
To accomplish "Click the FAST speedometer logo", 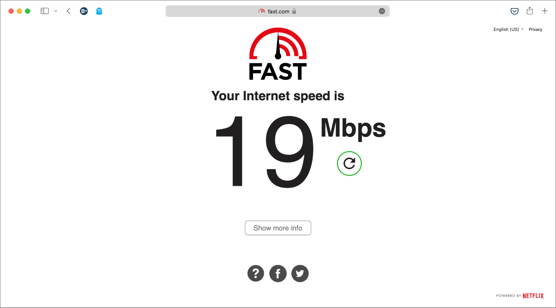I will pyautogui.click(x=278, y=54).
